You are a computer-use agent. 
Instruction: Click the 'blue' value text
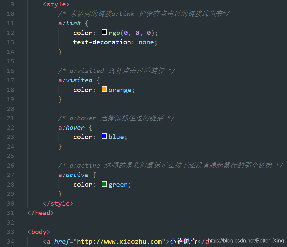click(116, 137)
